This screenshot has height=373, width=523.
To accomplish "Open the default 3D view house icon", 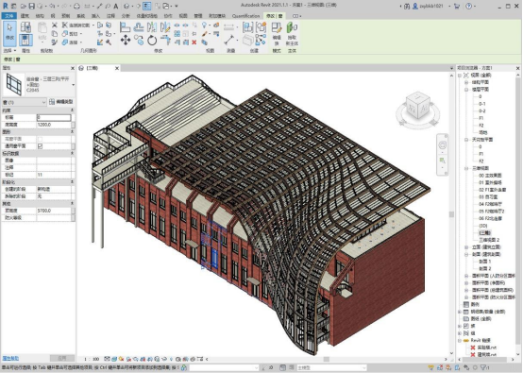I will pyautogui.click(x=127, y=6).
